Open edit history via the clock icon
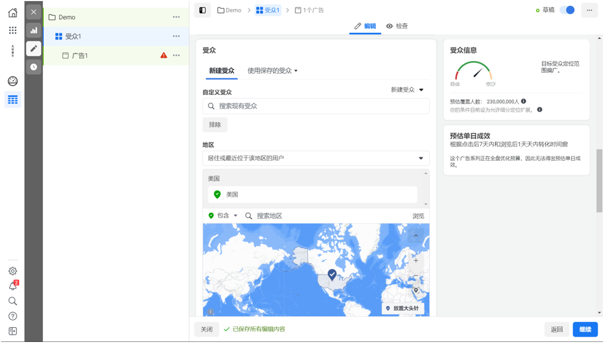This screenshot has width=604, height=343. [33, 67]
